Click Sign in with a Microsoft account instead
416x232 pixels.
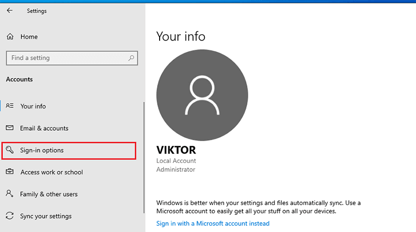[213, 224]
